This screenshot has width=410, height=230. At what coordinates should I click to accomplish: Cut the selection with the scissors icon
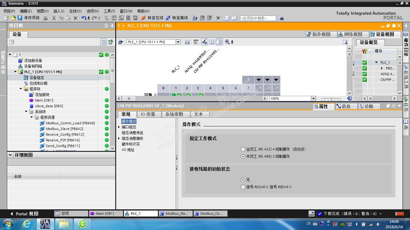(54, 18)
